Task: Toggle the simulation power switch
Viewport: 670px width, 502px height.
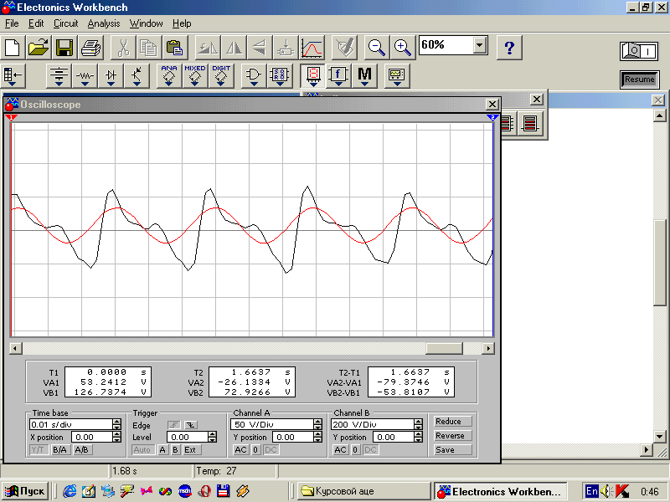Action: click(x=639, y=51)
